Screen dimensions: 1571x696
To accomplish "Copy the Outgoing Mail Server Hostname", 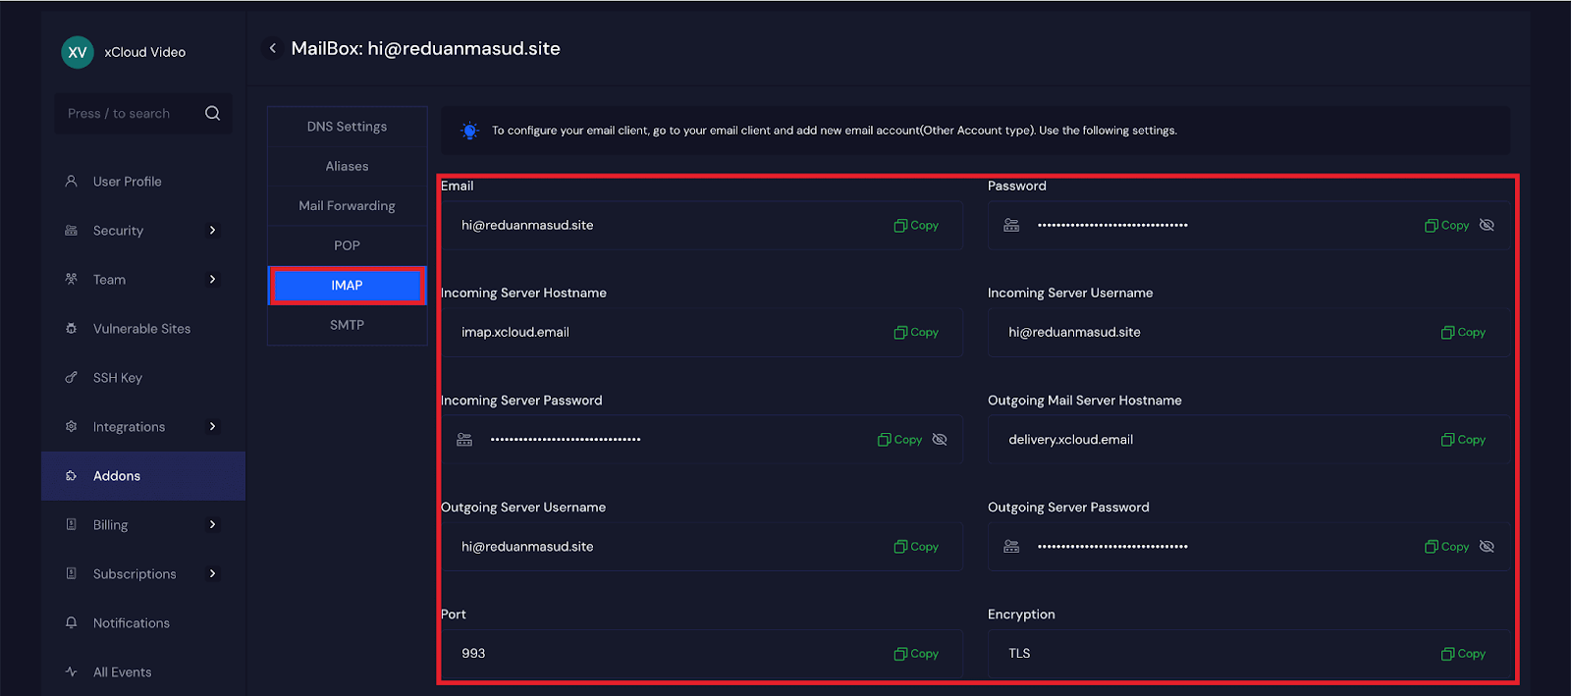I will pyautogui.click(x=1463, y=440).
